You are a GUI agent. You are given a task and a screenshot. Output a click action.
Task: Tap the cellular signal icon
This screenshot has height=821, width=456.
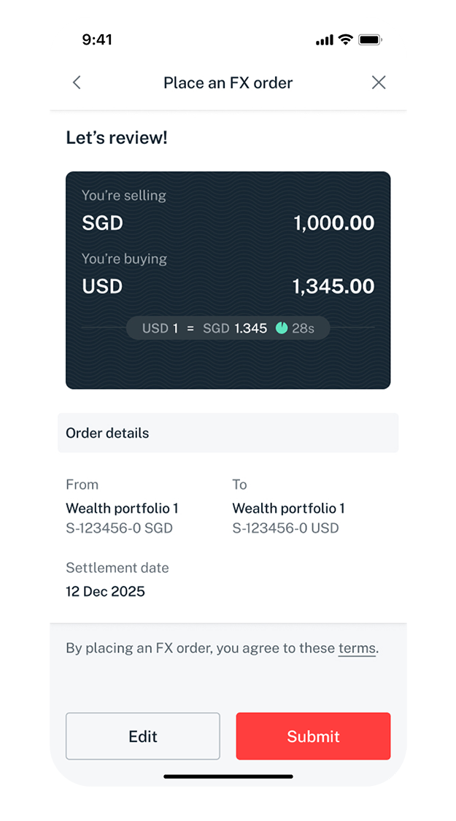pyautogui.click(x=325, y=40)
